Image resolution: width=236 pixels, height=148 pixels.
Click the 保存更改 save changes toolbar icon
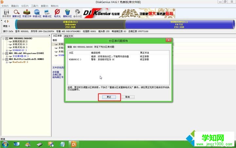[6, 13]
